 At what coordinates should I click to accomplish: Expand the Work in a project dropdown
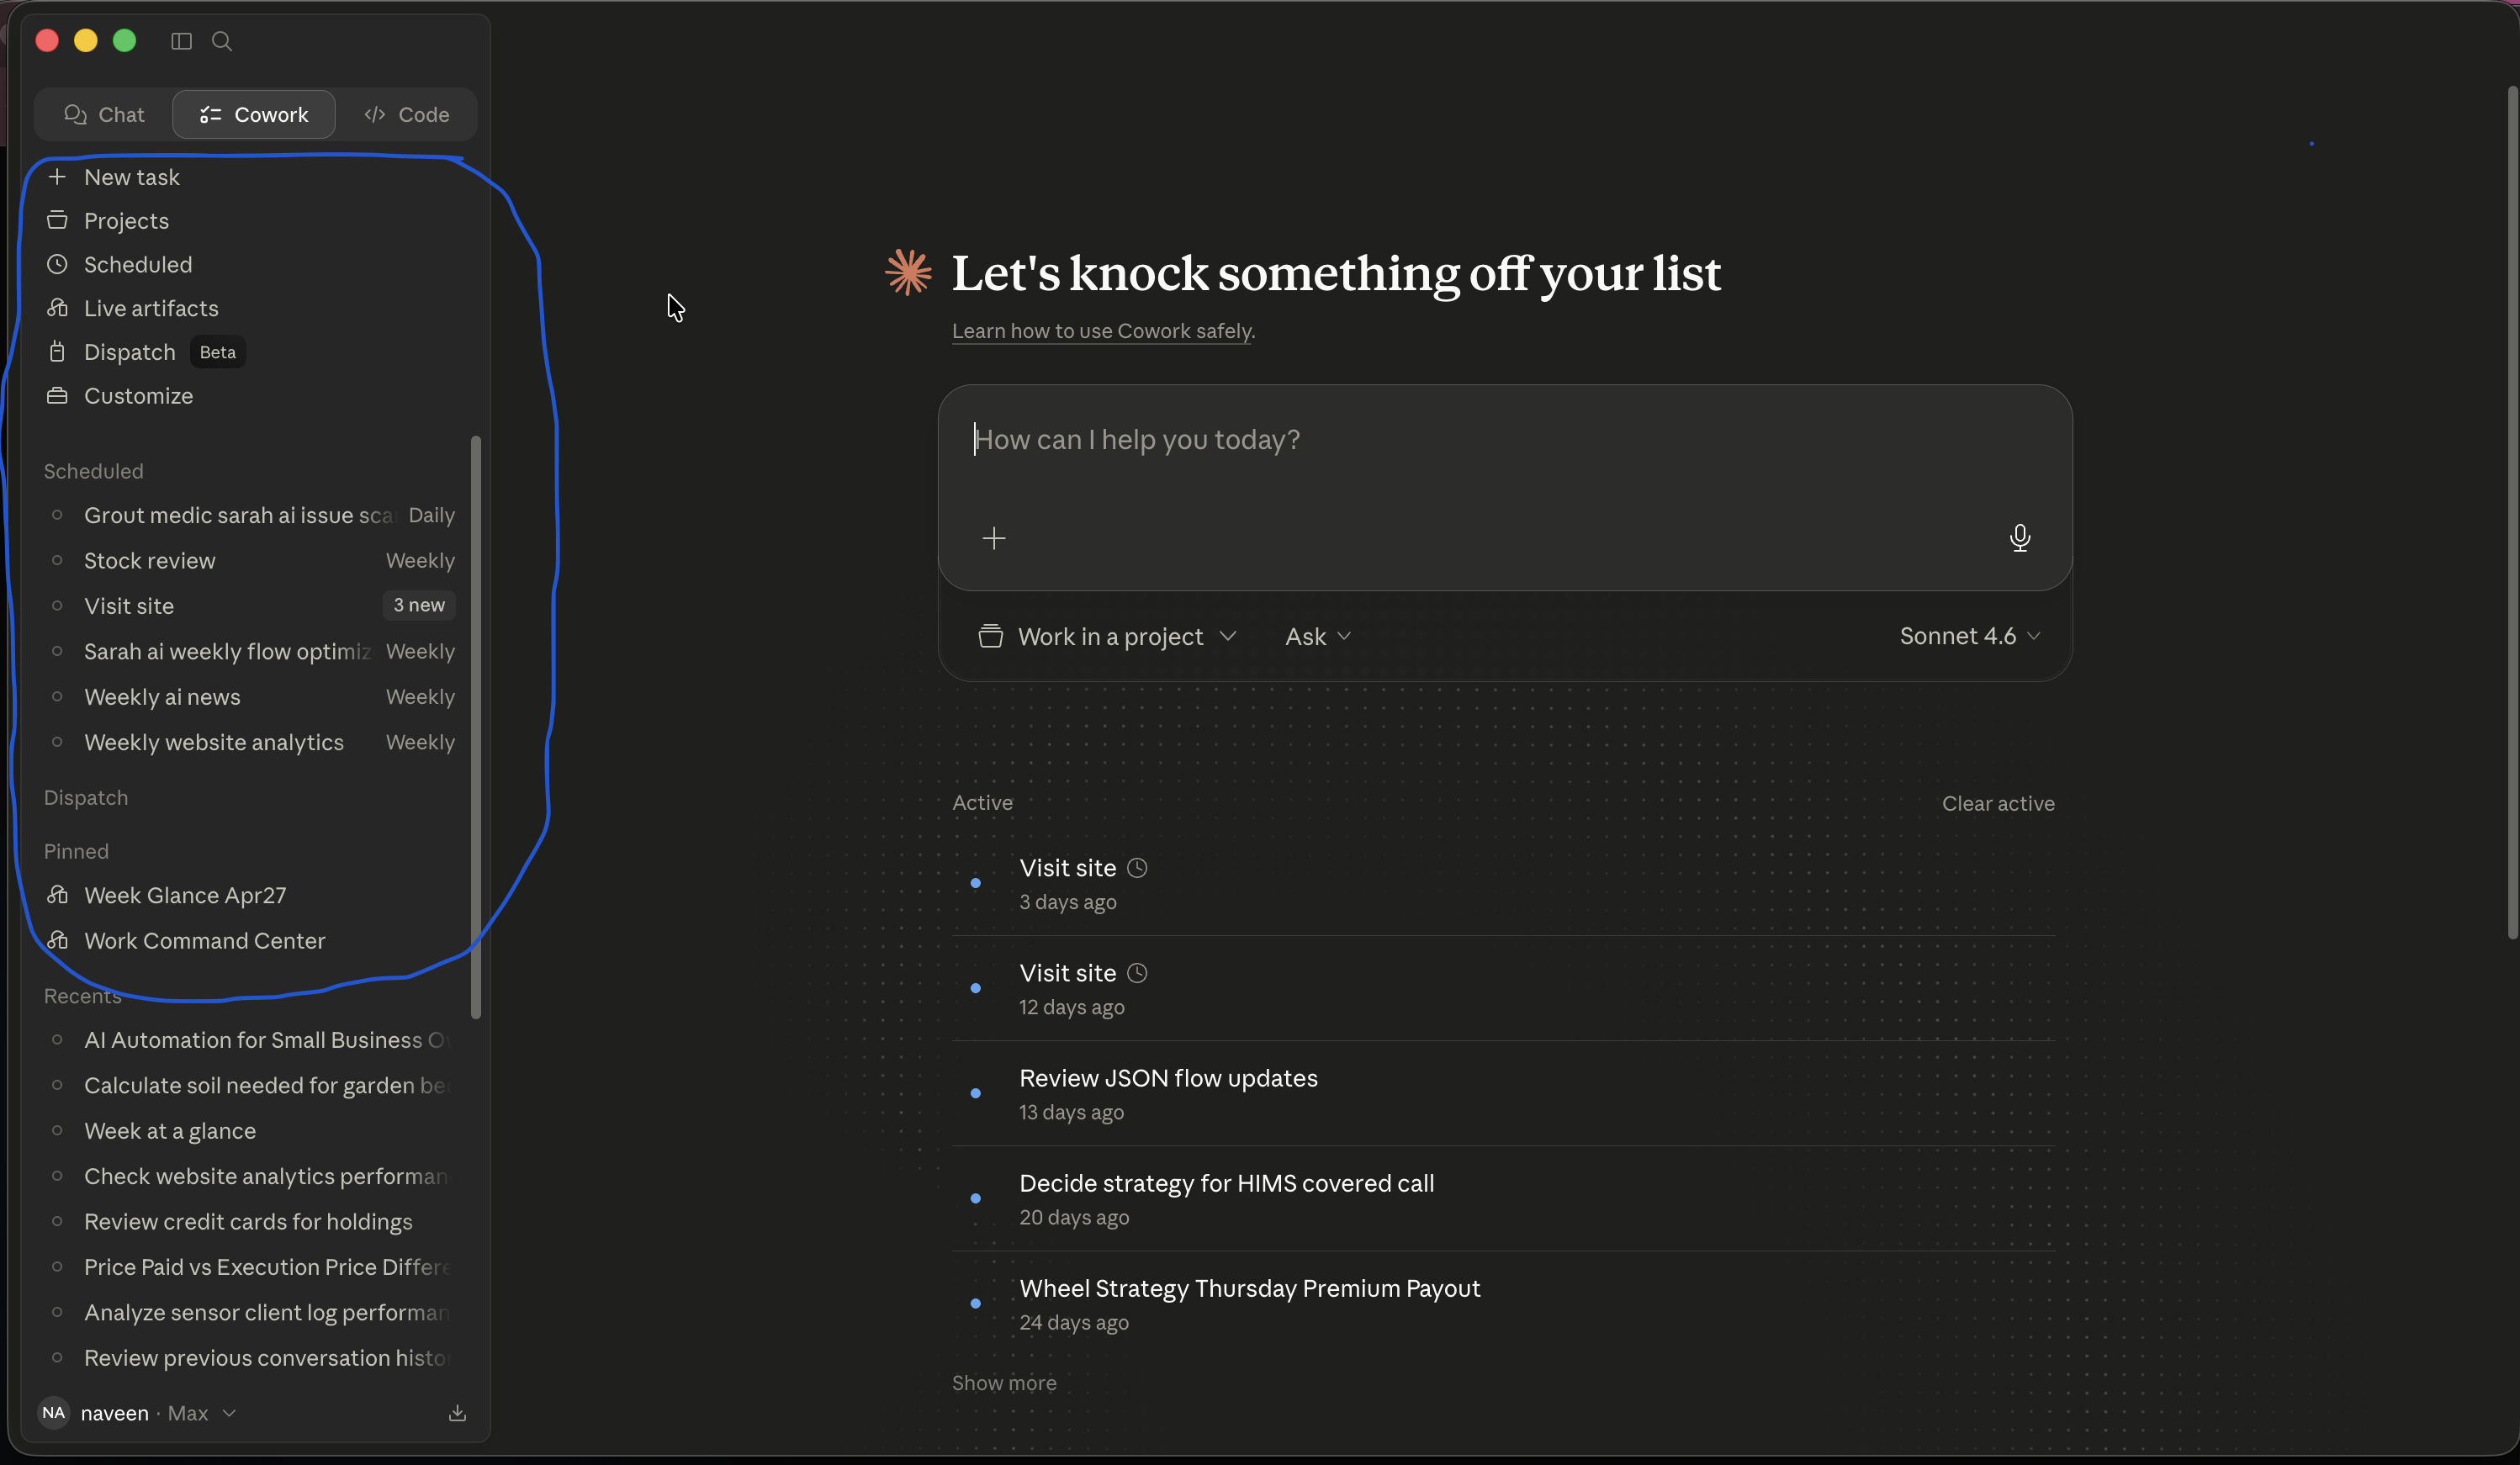(1108, 636)
